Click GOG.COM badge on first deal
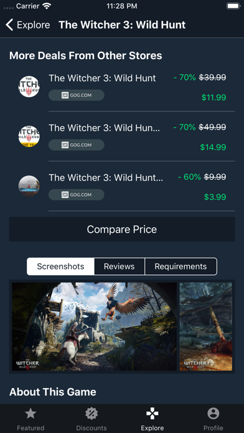 tap(77, 95)
